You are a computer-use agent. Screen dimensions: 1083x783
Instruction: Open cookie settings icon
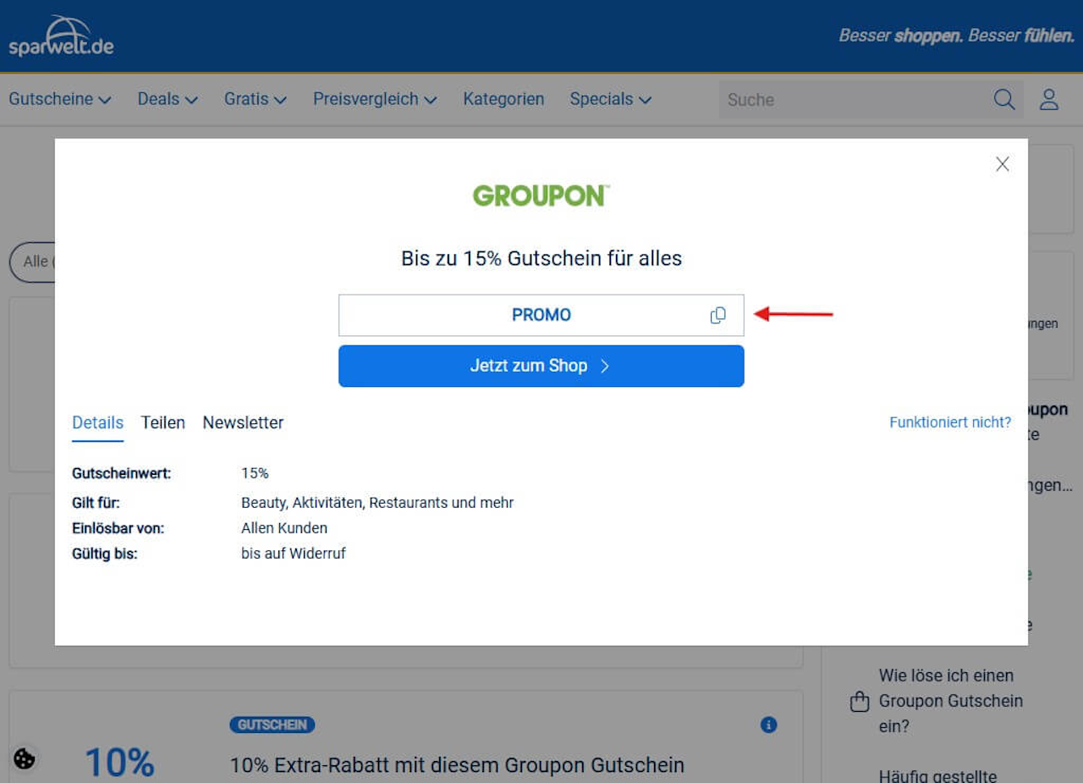pos(25,758)
